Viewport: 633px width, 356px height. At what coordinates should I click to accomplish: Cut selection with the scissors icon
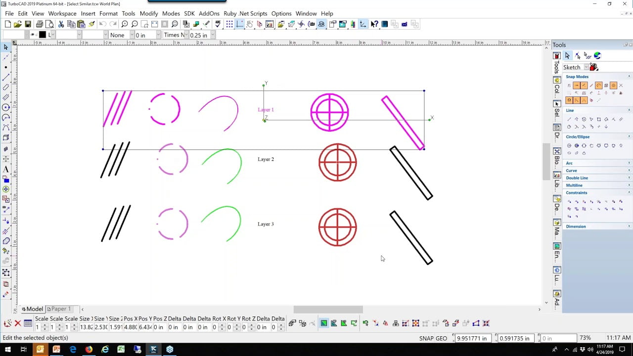61,24
